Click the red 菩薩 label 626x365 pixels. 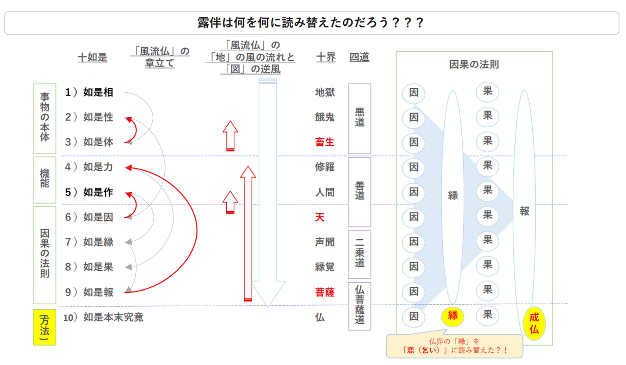[324, 292]
